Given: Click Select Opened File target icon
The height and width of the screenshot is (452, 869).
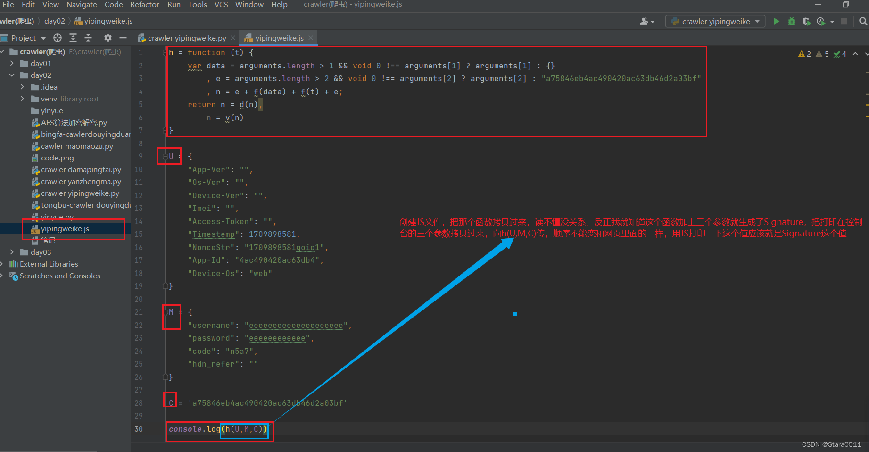Looking at the screenshot, I should 58,38.
